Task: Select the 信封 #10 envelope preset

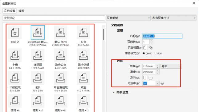Action: coord(38,101)
